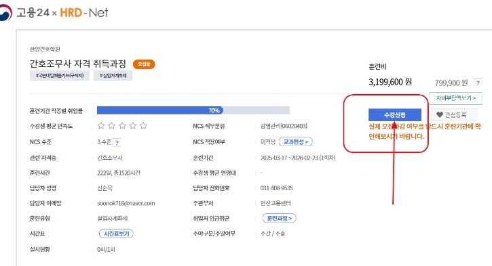The width and height of the screenshot is (492, 266).
Task: Select the third satisfaction star
Action: pyautogui.click(x=122, y=126)
